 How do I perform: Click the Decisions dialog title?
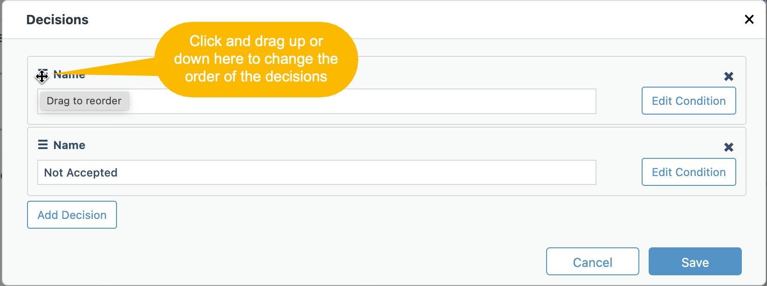coord(57,20)
